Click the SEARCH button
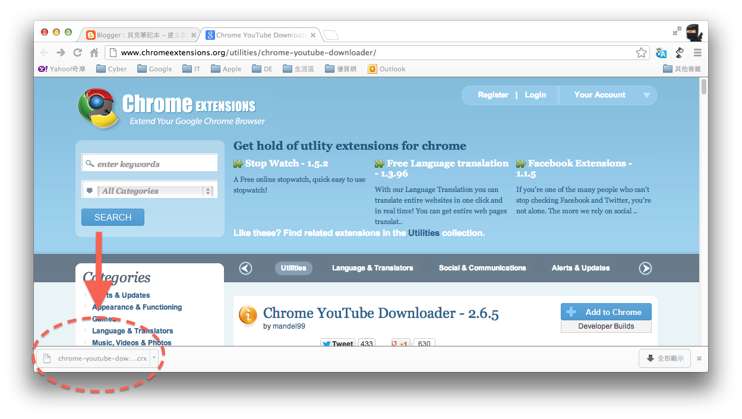The width and height of the screenshot is (742, 419). 113,218
